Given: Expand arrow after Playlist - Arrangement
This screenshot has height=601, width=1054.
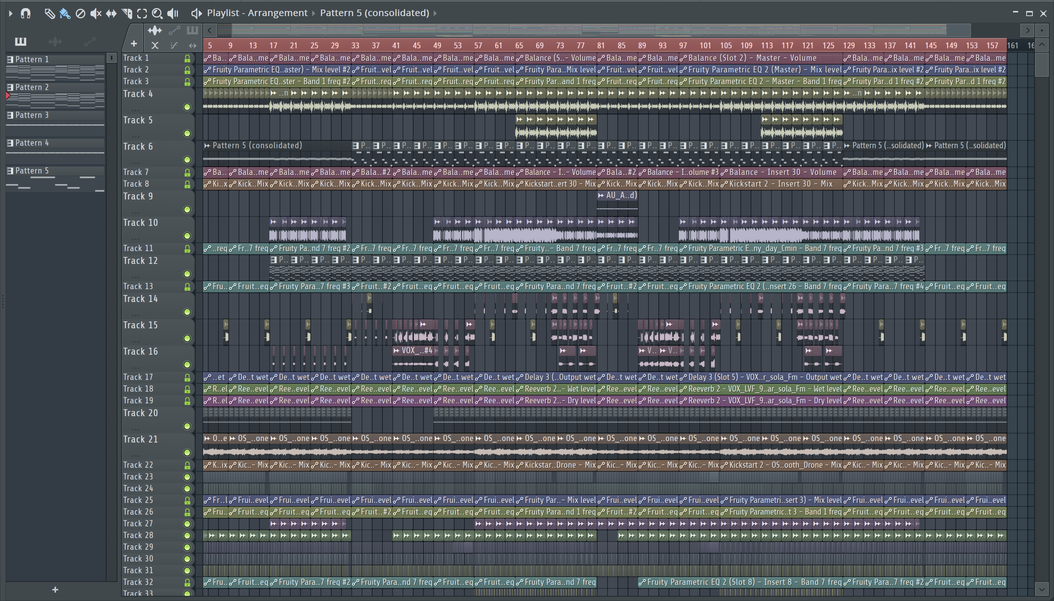Looking at the screenshot, I should [314, 13].
